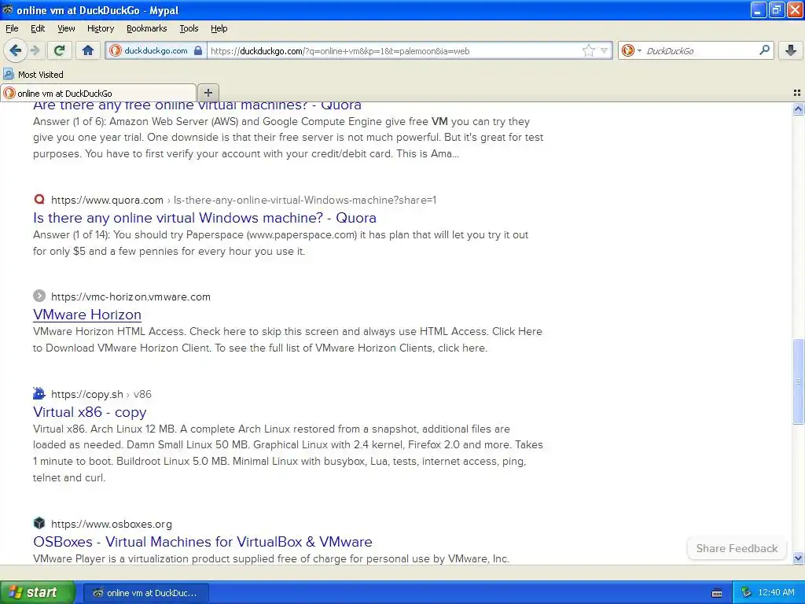Click the vmc-horizon.vmware.com favicon
The width and height of the screenshot is (805, 604).
(39, 296)
